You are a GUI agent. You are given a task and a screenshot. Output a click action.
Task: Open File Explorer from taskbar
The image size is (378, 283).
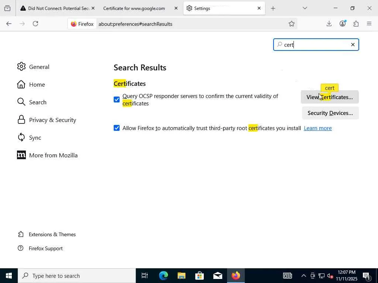pyautogui.click(x=181, y=276)
